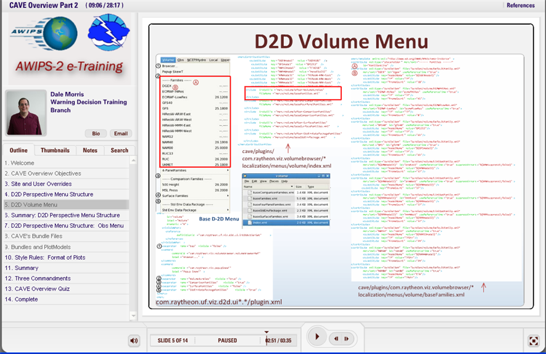The width and height of the screenshot is (546, 354).
Task: Switch to the Thumbnails tab
Action: click(x=55, y=150)
